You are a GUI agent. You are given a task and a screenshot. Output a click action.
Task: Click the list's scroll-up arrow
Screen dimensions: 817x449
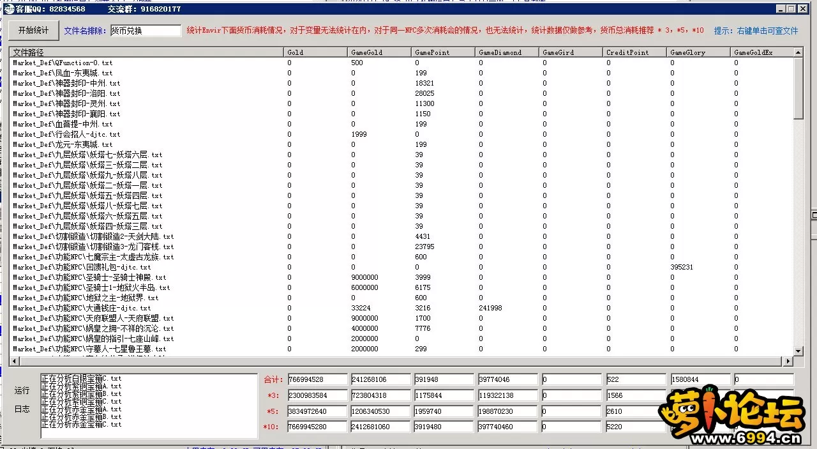(798, 52)
